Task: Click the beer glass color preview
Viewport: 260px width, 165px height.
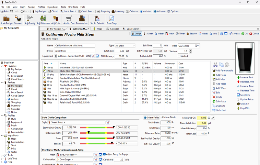Action: [245, 58]
